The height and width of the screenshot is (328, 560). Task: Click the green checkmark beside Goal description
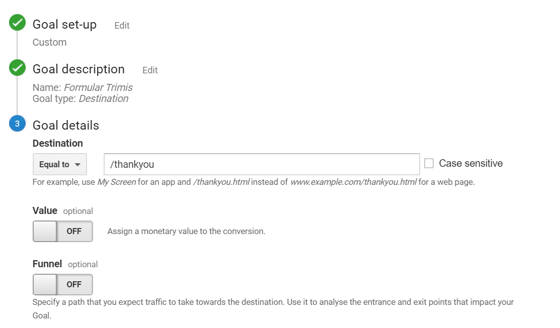click(x=17, y=68)
